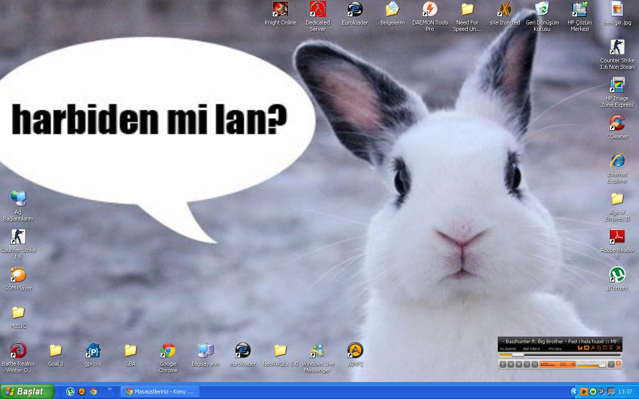Open Geri Dönüşüm Kutusu recycle bin
639x399 pixels.
542,16
